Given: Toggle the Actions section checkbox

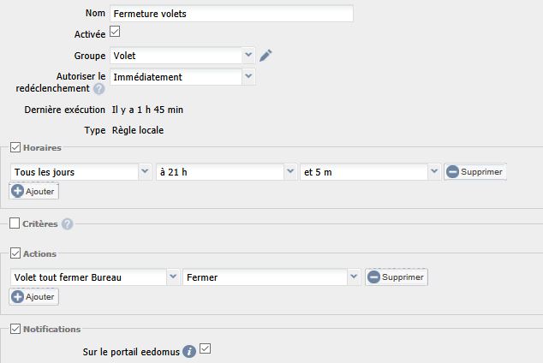Looking at the screenshot, I should point(15,253).
